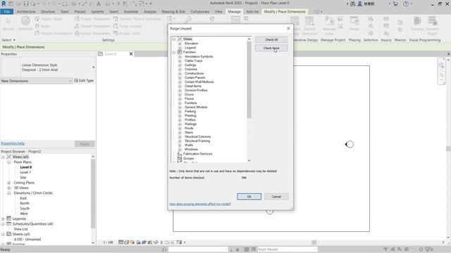Image resolution: width=451 pixels, height=253 pixels.
Task: Open the Select panel dropdown
Action: coord(8,40)
